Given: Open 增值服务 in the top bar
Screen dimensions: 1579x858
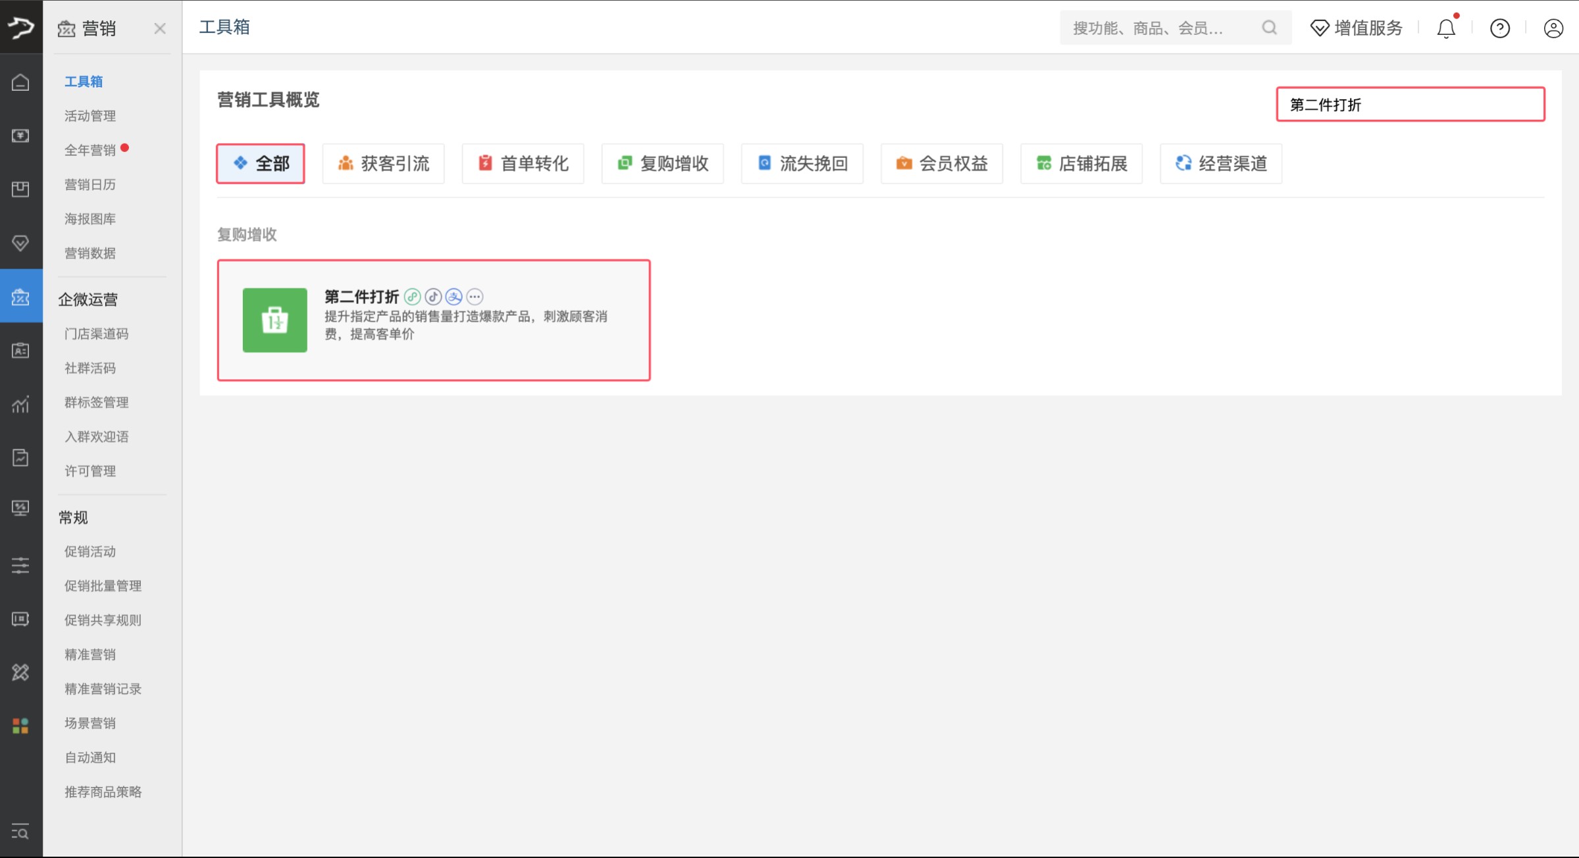Looking at the screenshot, I should 1357,28.
